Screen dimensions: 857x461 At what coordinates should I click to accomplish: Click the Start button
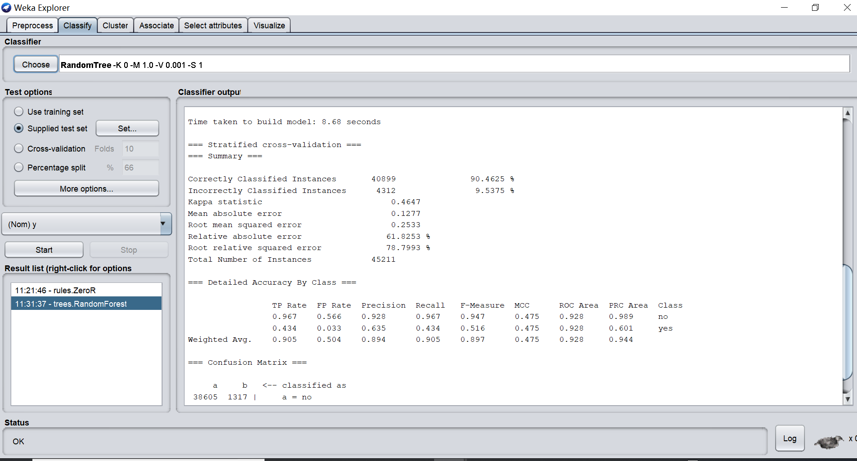click(44, 250)
